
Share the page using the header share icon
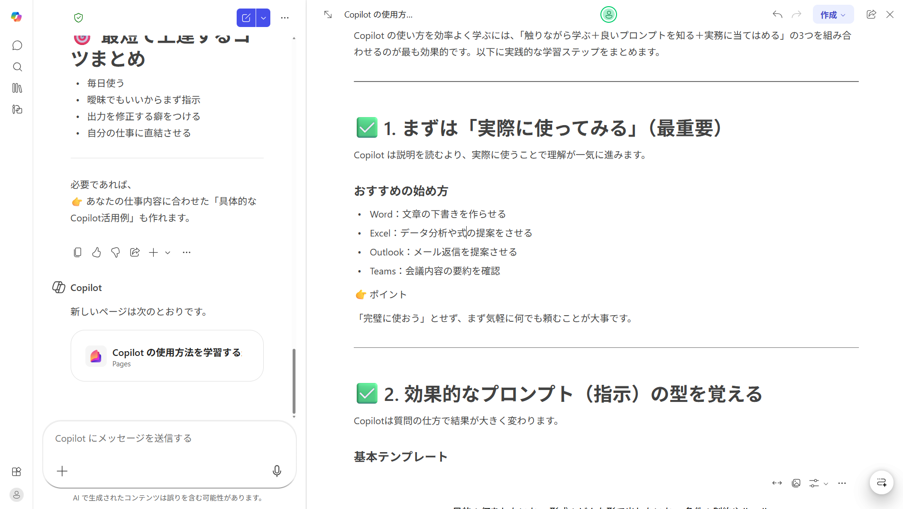click(x=871, y=15)
